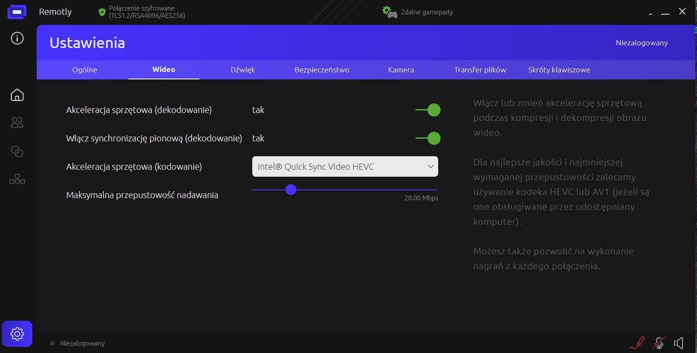The image size is (697, 353).
Task: Click the red pen drawing icon
Action: [x=637, y=343]
